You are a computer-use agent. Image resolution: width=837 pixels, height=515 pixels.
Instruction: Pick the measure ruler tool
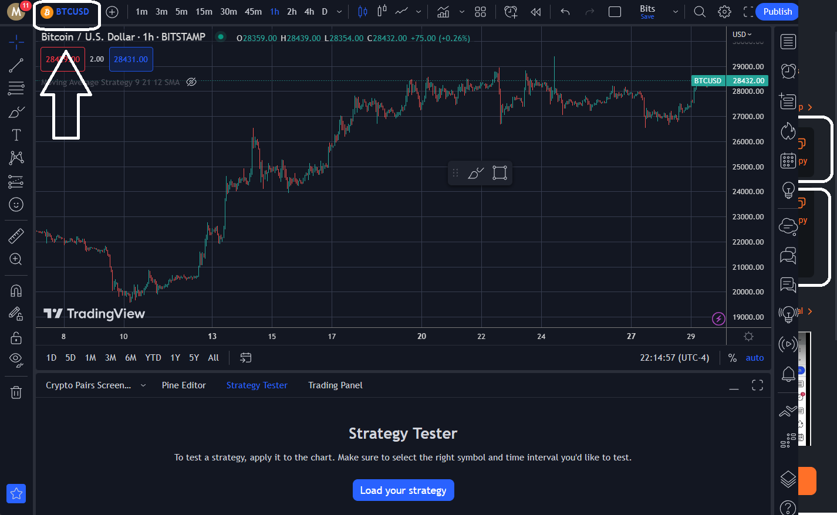[16, 235]
